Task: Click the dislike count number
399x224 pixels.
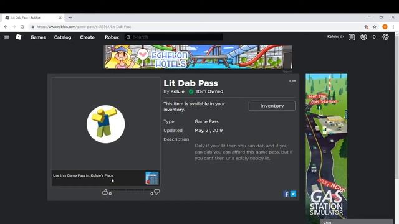Action: (151, 194)
